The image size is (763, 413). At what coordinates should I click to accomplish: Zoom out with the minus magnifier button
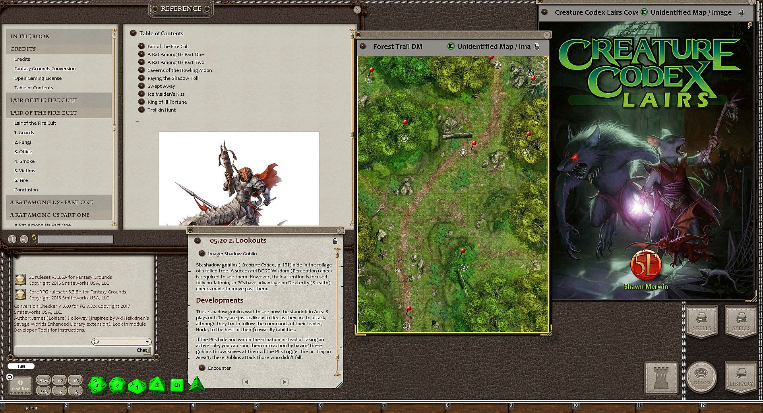[24, 239]
